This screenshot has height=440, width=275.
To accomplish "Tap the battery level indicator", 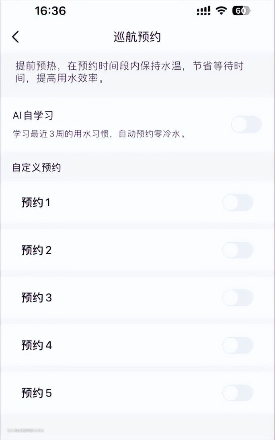I will tap(241, 11).
